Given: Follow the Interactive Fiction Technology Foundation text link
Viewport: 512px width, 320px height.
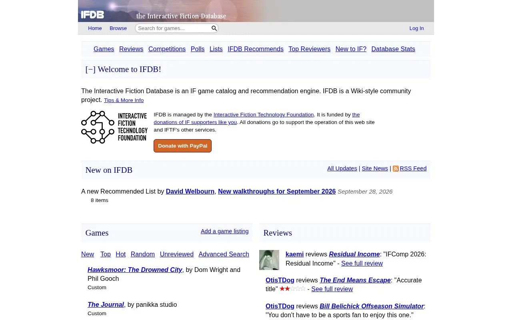Looking at the screenshot, I should tap(264, 115).
